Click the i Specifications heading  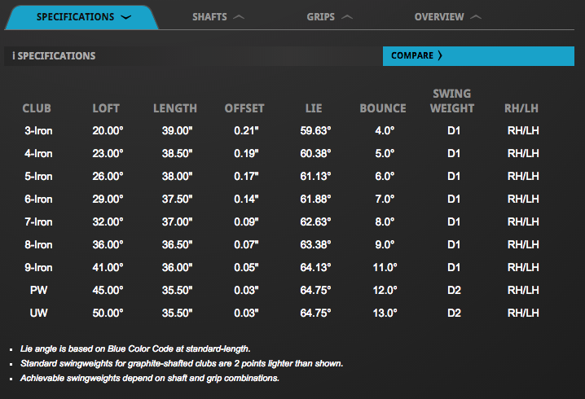pyautogui.click(x=54, y=56)
